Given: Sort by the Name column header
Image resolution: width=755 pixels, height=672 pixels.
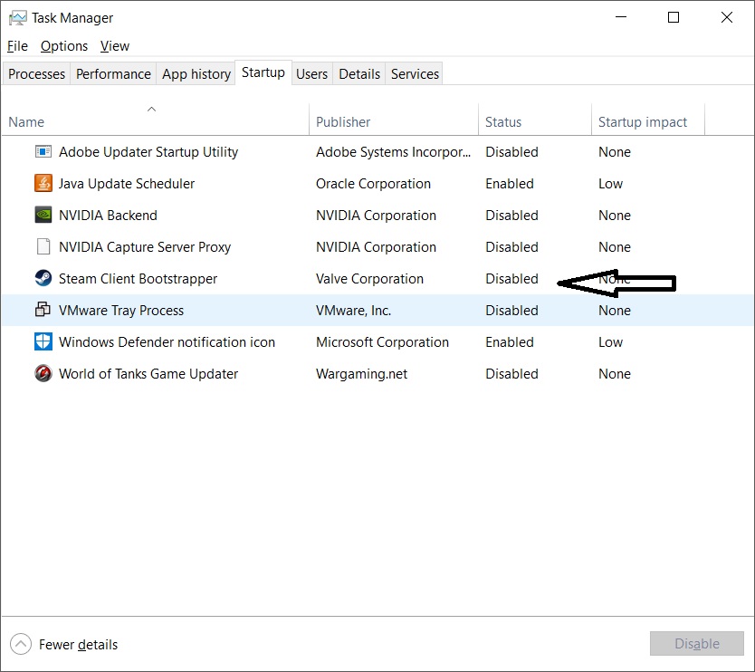Looking at the screenshot, I should 155,119.
